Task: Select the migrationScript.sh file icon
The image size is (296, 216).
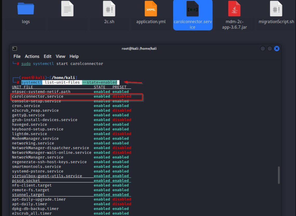Action: coord(276,9)
